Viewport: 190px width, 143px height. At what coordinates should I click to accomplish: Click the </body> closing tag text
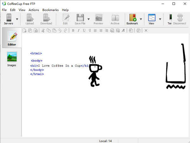37,70
